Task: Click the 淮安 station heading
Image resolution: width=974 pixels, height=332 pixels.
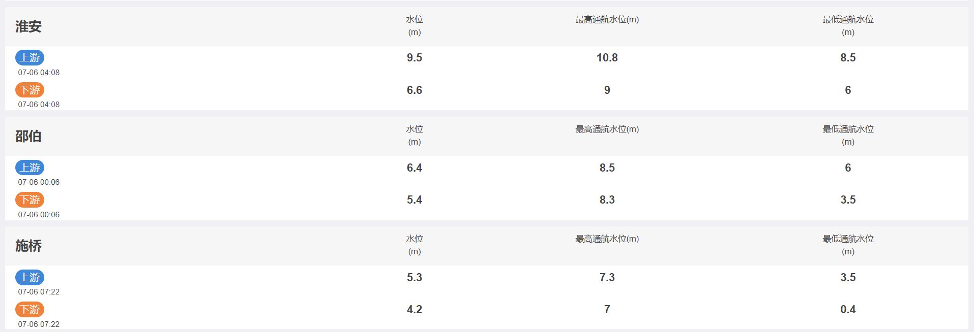Action: (28, 26)
